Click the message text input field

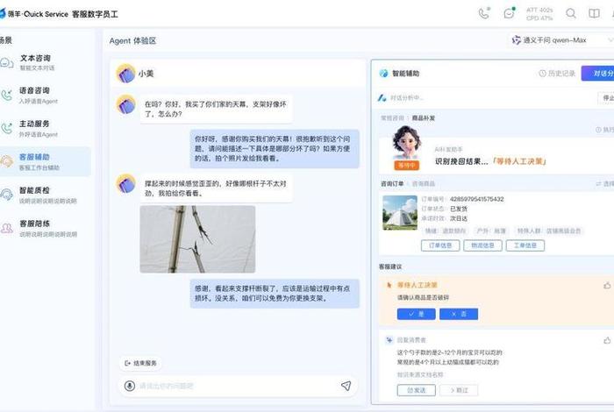239,386
